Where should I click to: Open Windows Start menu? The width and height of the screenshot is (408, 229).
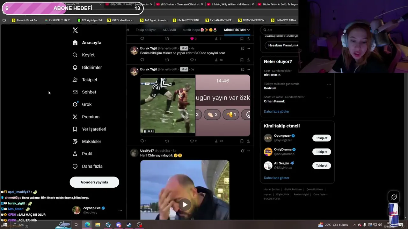[5, 225]
